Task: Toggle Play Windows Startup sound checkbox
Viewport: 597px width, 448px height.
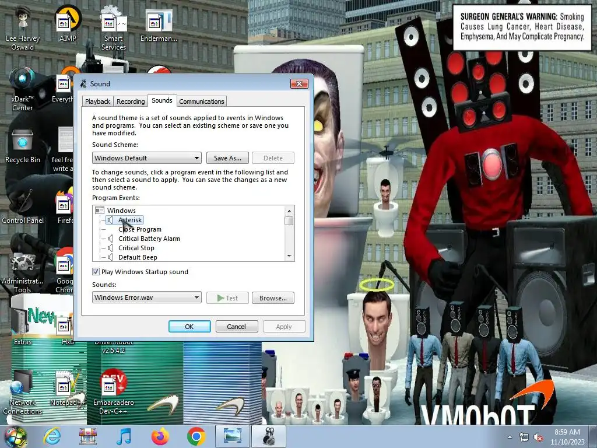Action: (96, 272)
